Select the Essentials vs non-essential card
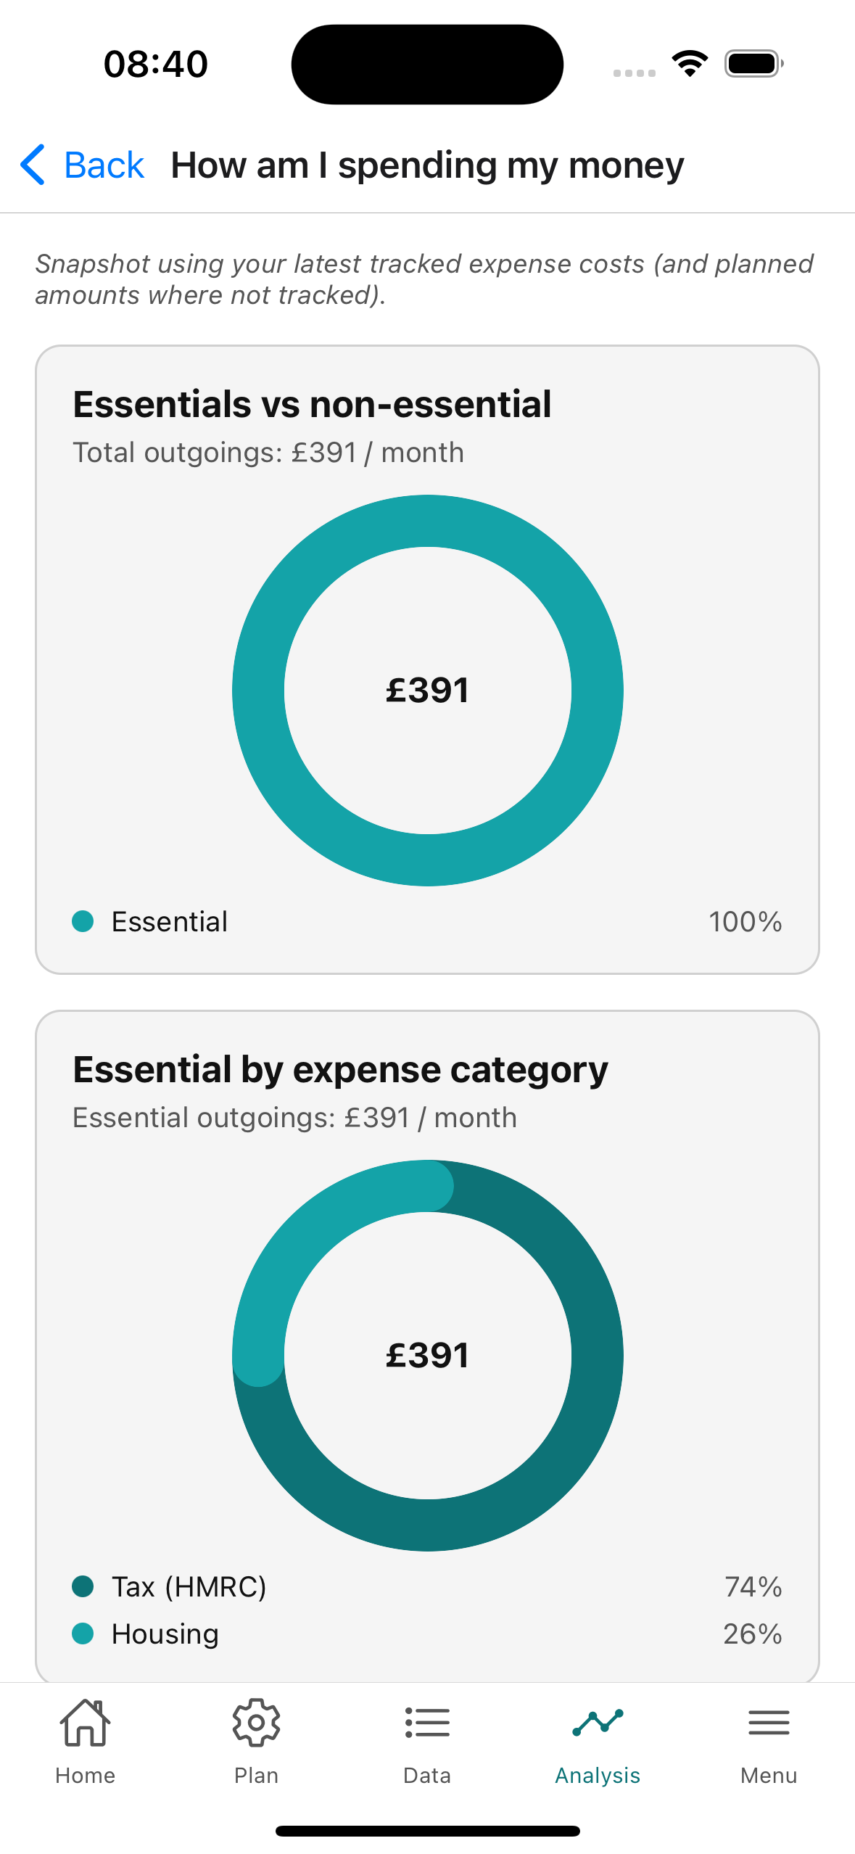855x1854 pixels. [427, 659]
